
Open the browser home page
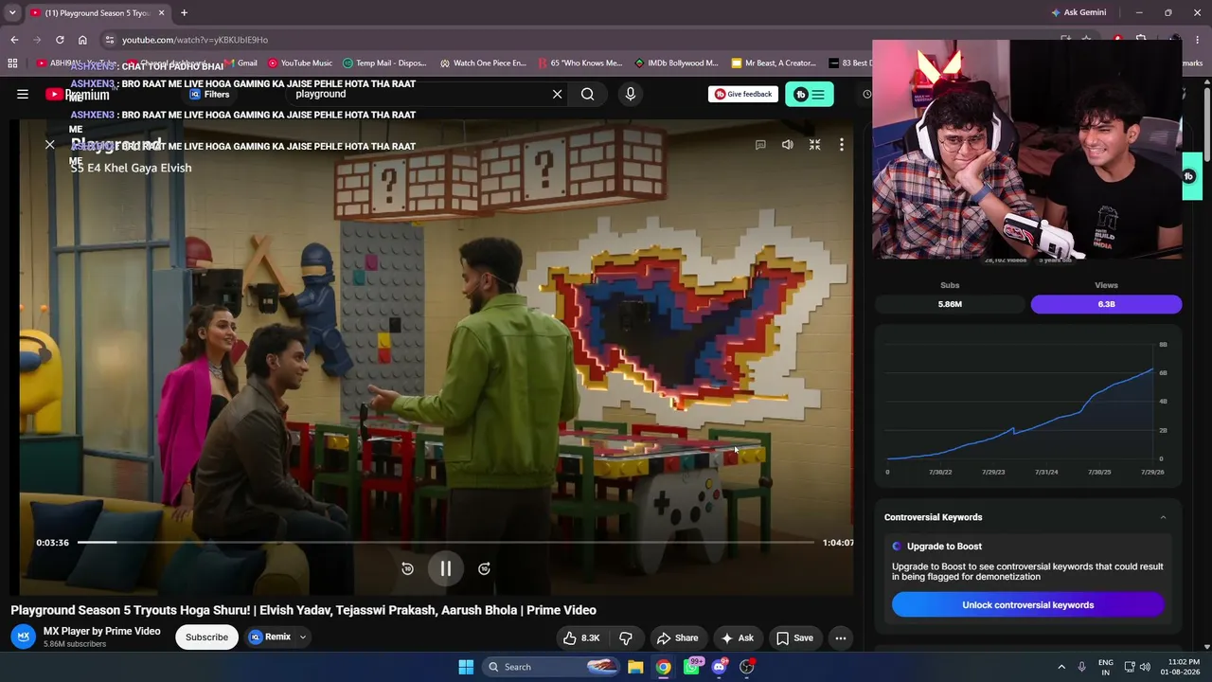point(82,40)
